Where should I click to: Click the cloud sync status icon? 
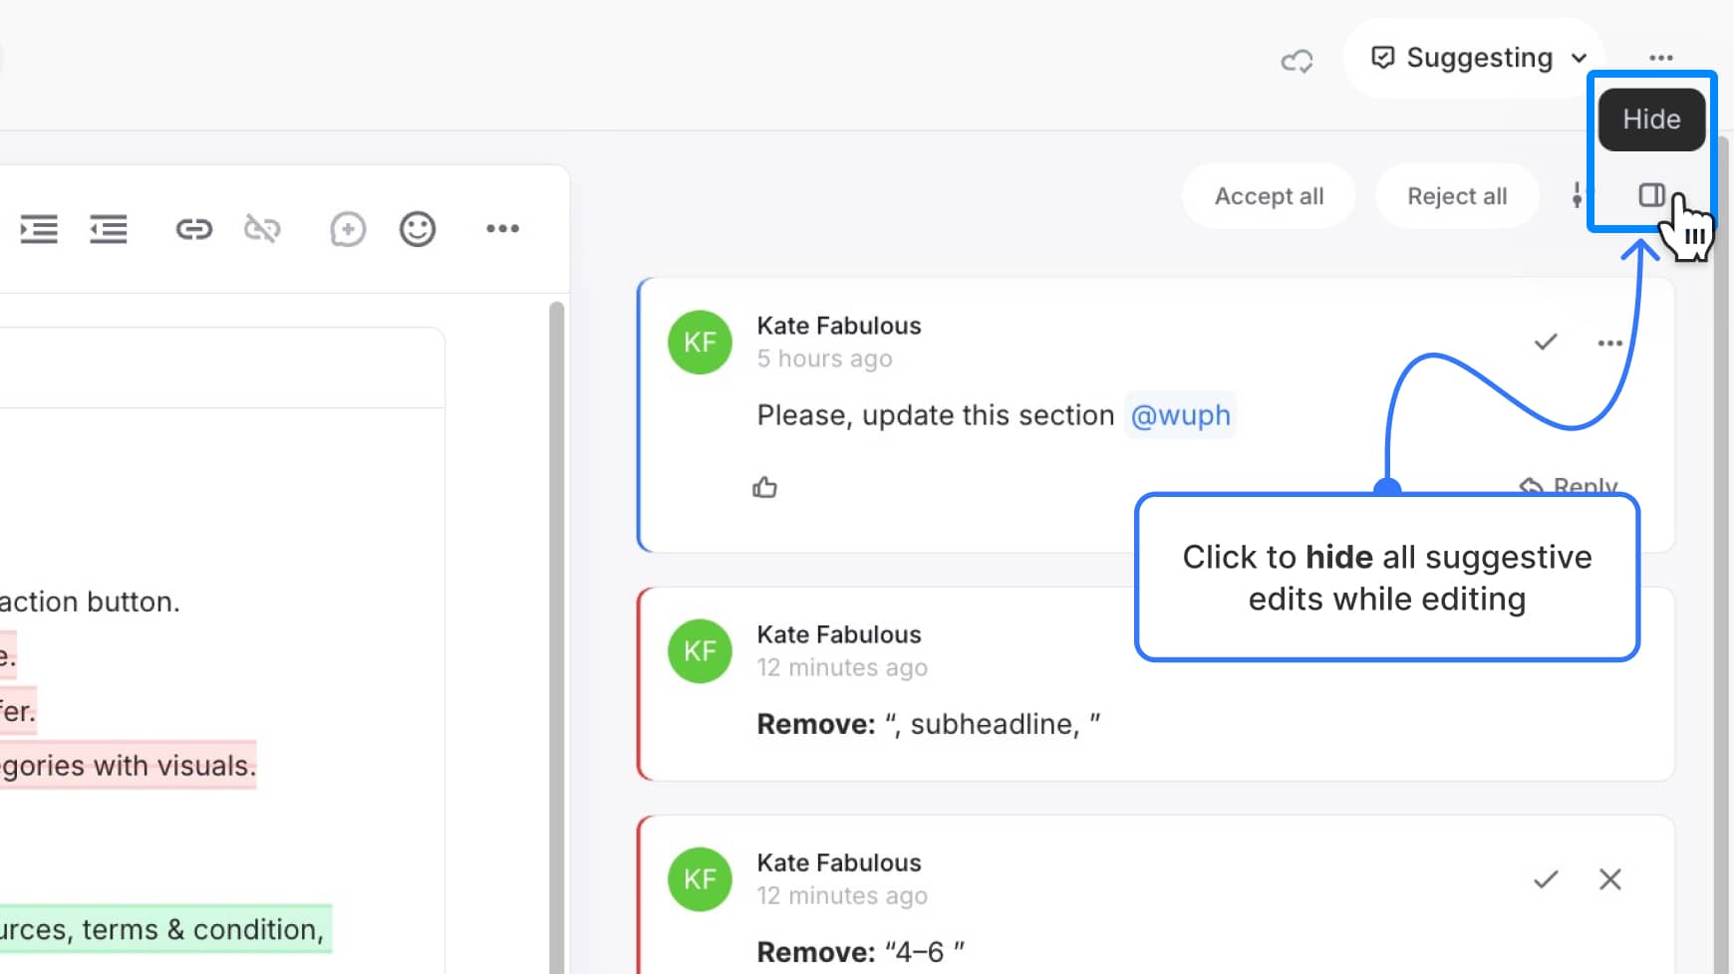coord(1297,61)
